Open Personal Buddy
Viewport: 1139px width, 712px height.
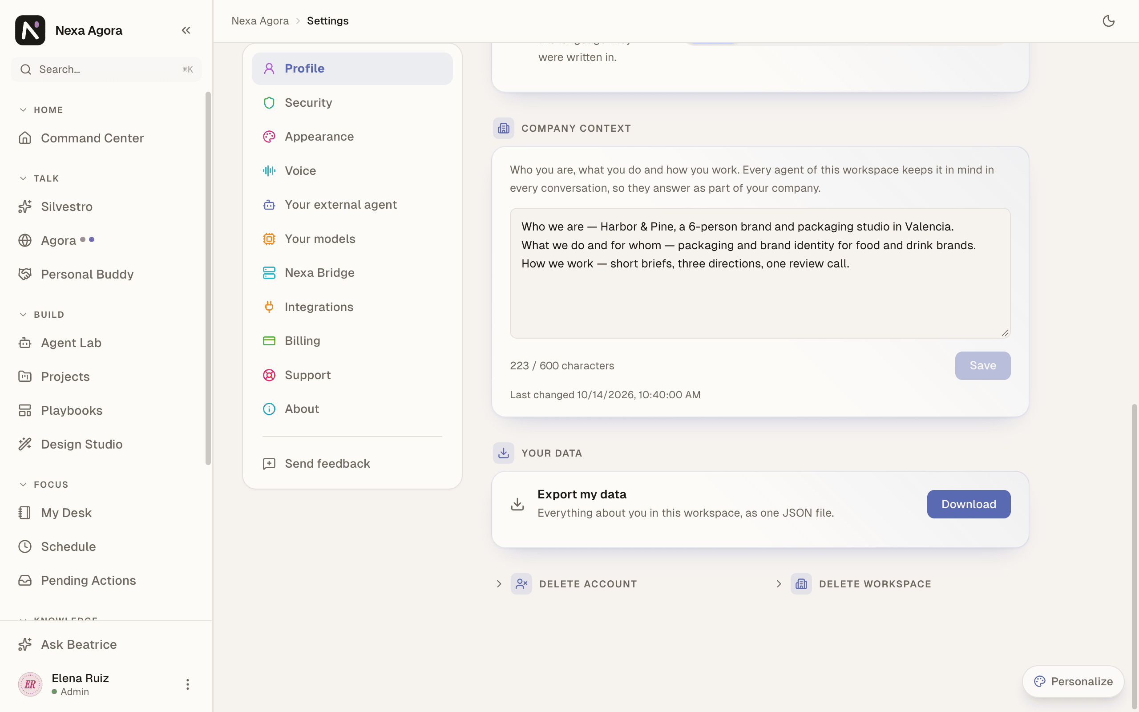106,274
